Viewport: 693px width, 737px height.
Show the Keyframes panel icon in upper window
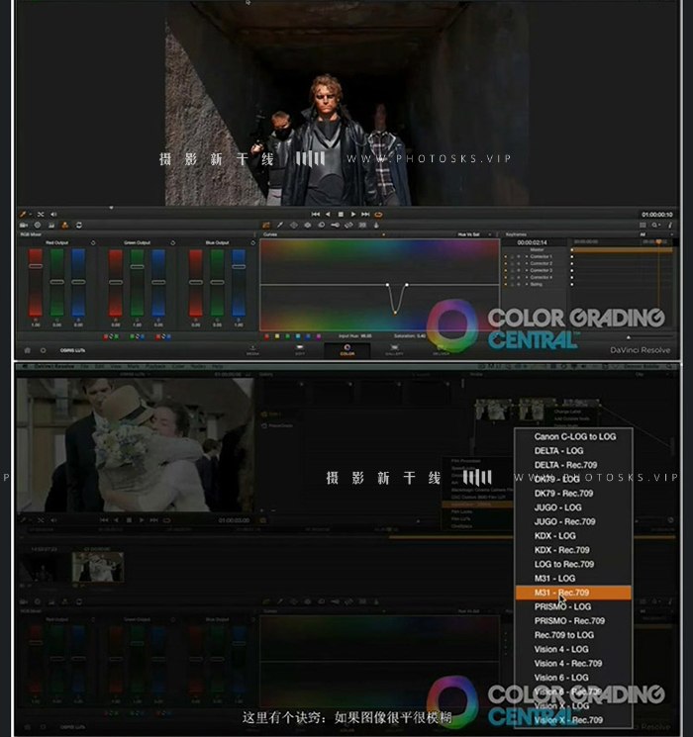pyautogui.click(x=643, y=226)
